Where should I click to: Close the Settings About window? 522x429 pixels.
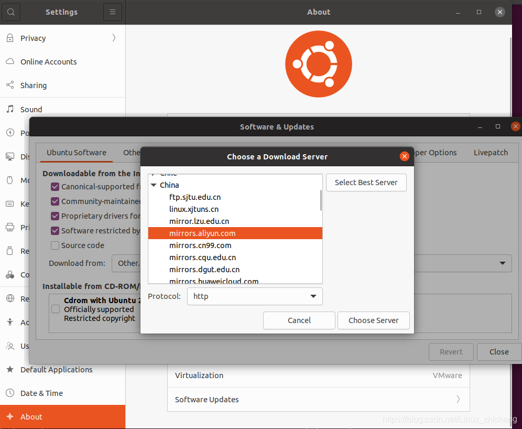(x=499, y=12)
